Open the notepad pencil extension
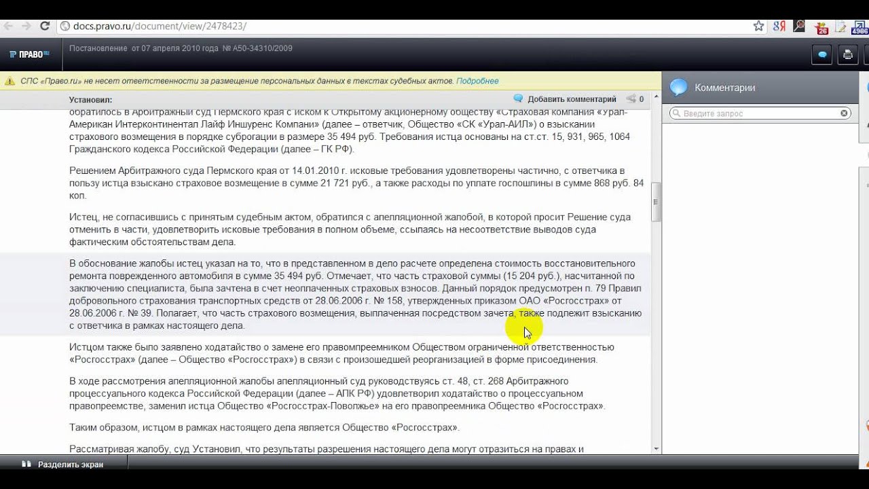Screen dimensions: 869x489 coord(840,27)
